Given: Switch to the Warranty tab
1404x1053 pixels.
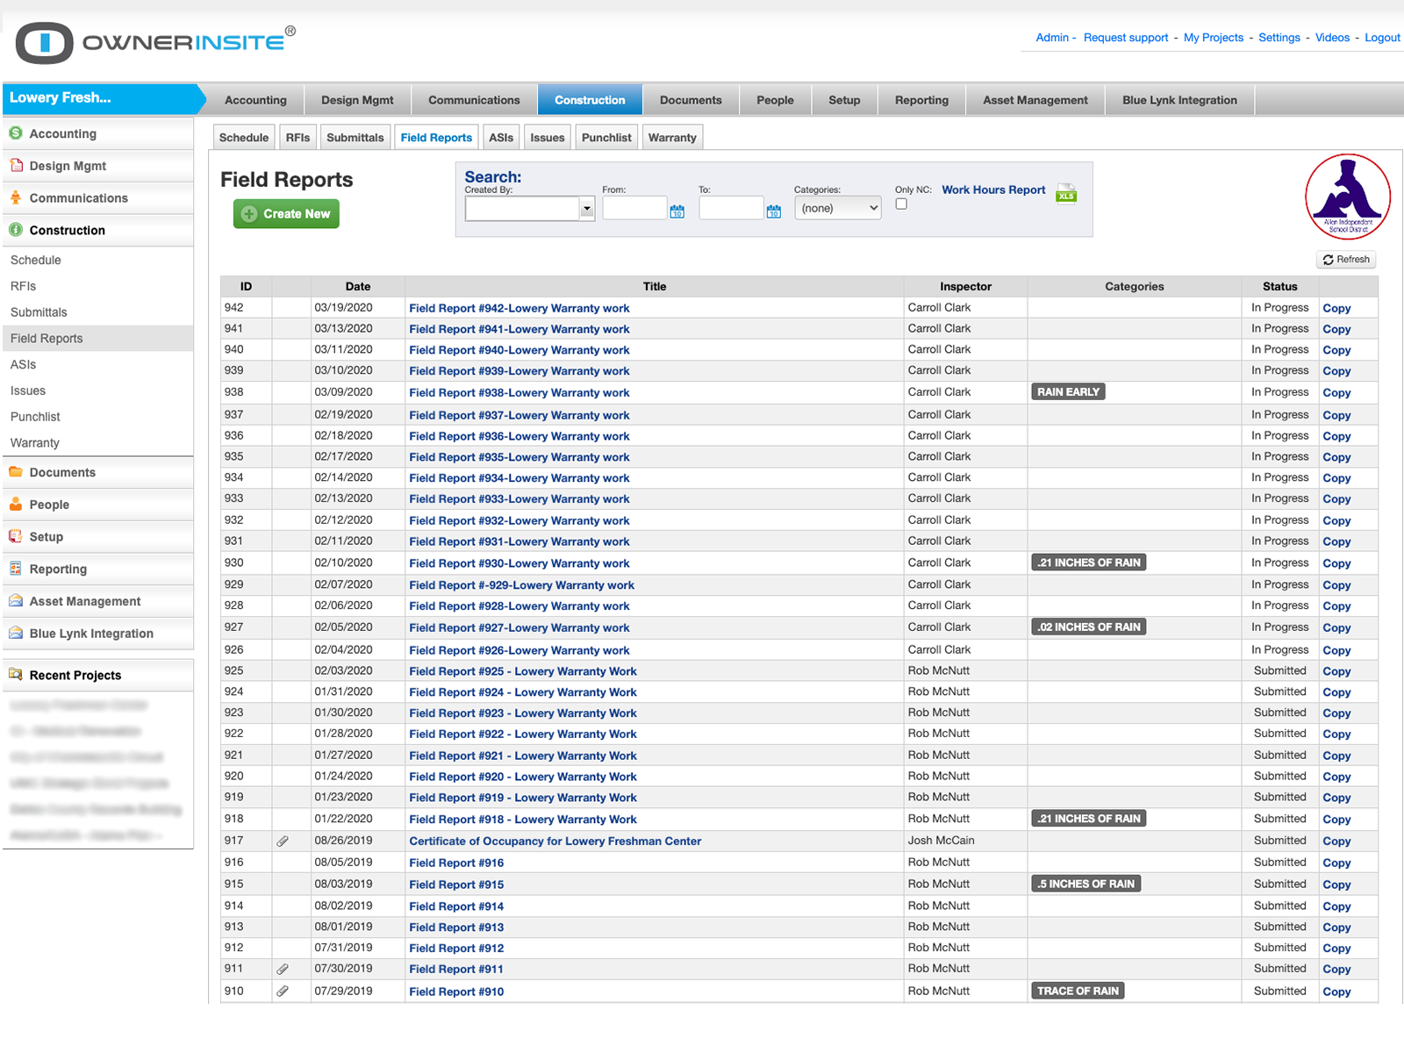Looking at the screenshot, I should click(672, 137).
